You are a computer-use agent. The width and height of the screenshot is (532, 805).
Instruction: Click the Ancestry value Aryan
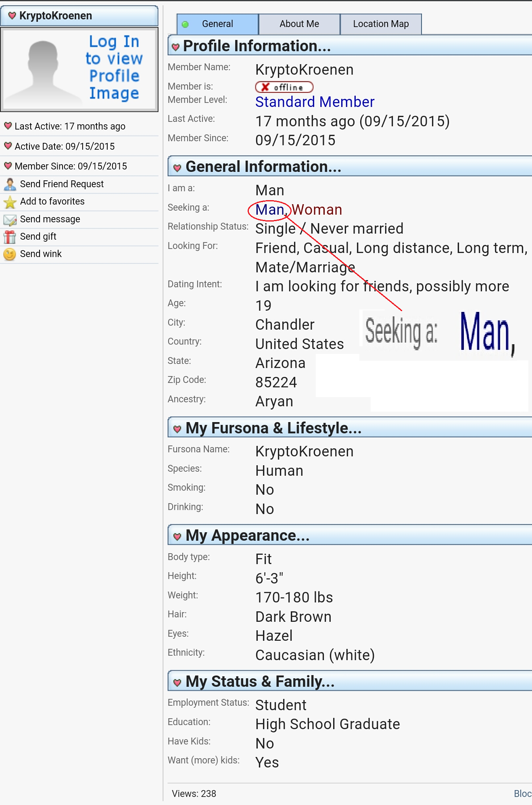coord(274,402)
